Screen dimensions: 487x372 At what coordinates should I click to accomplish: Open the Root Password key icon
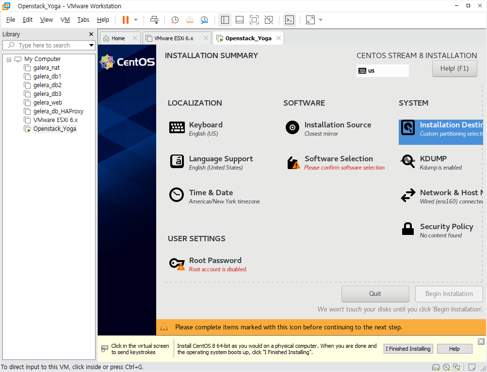coord(177,264)
